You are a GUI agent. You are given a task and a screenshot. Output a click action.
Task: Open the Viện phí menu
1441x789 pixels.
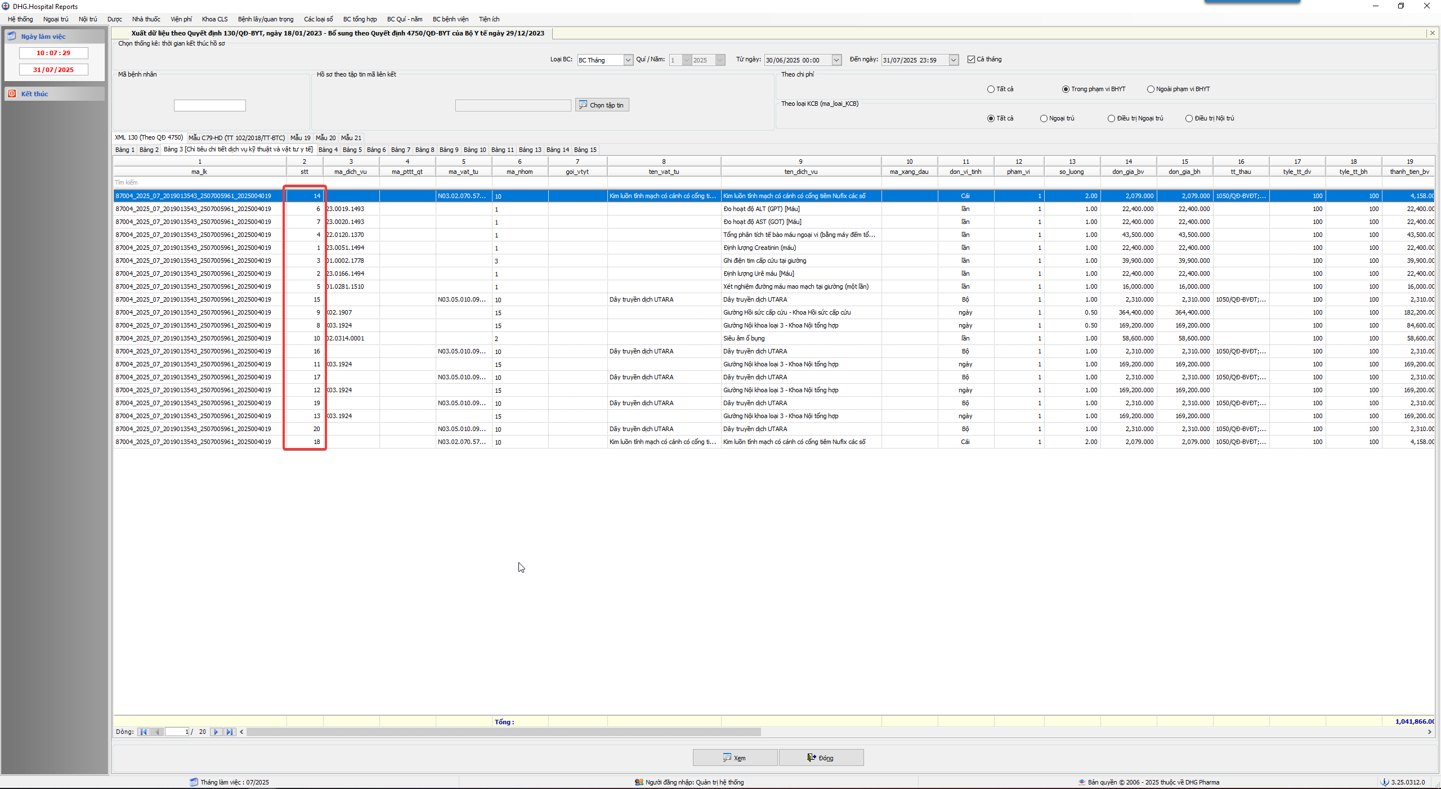point(181,19)
